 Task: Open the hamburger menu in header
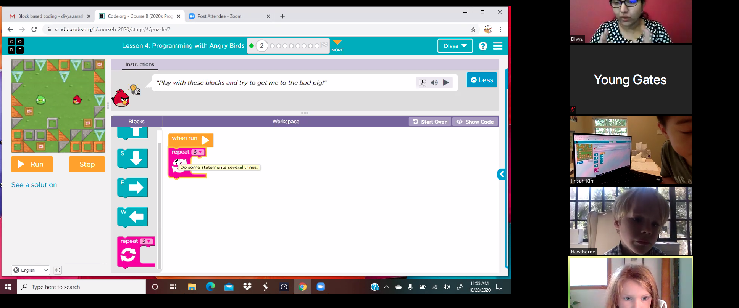coord(498,46)
